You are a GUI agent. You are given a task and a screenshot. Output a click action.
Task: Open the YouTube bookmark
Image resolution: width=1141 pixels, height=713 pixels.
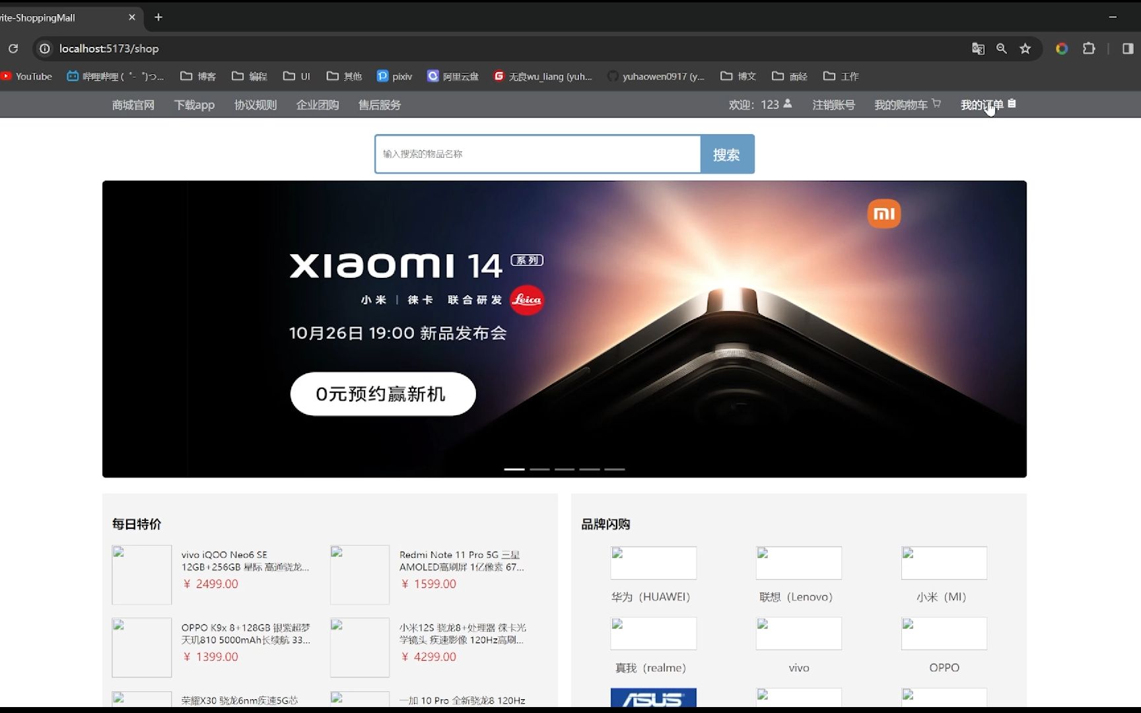click(26, 76)
